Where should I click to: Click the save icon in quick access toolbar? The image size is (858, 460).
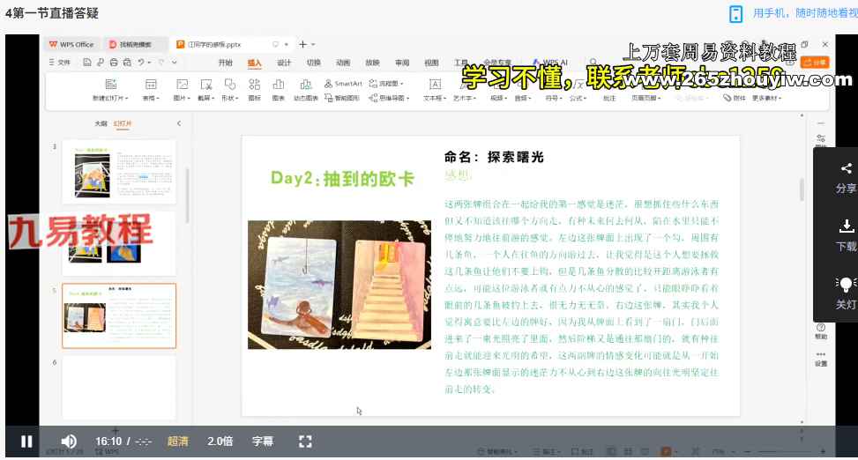[87, 63]
